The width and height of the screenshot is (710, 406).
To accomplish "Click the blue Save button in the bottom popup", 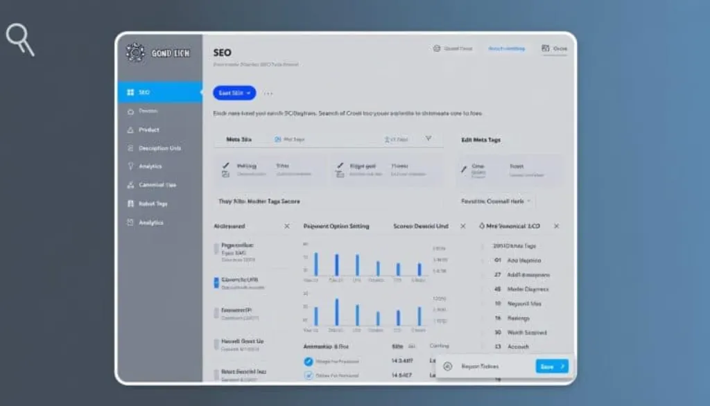I will click(552, 367).
